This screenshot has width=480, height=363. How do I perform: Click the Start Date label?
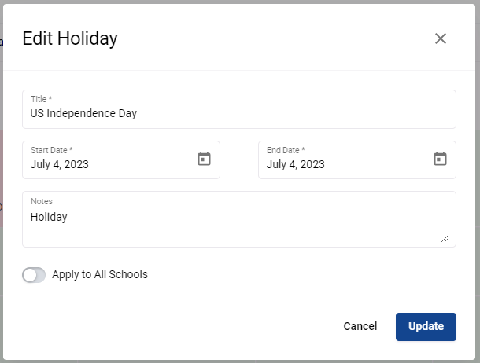(x=51, y=150)
